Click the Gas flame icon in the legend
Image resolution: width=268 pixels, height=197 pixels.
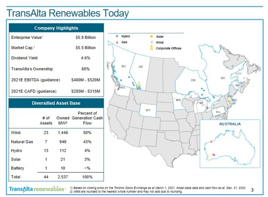click(x=117, y=42)
